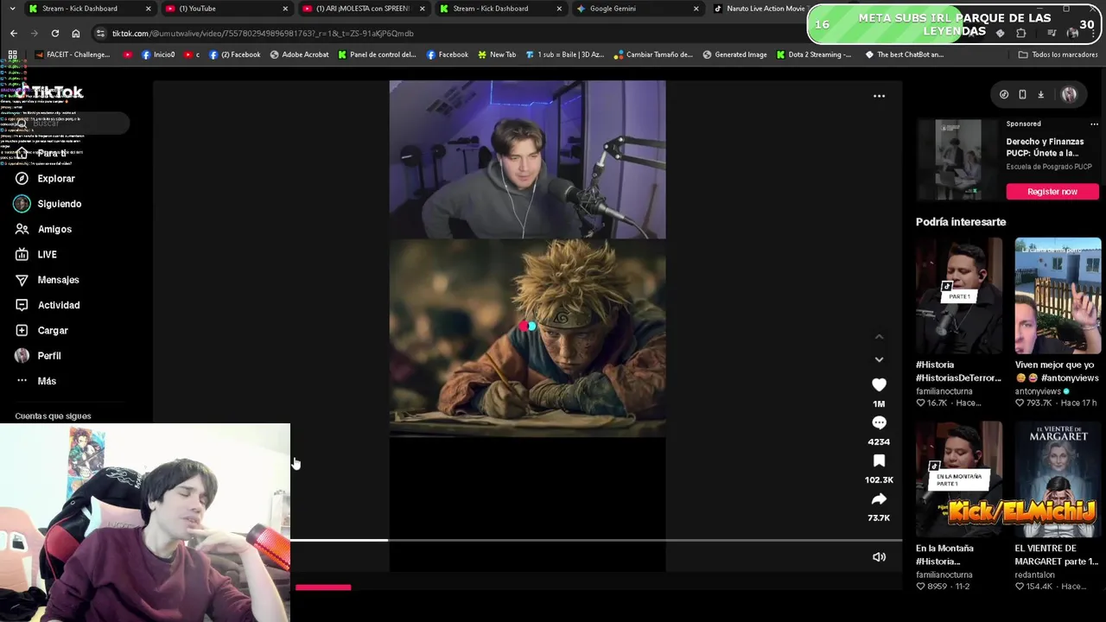Open the Viven mejor que yo video thumbnail
The width and height of the screenshot is (1106, 622).
click(1058, 296)
